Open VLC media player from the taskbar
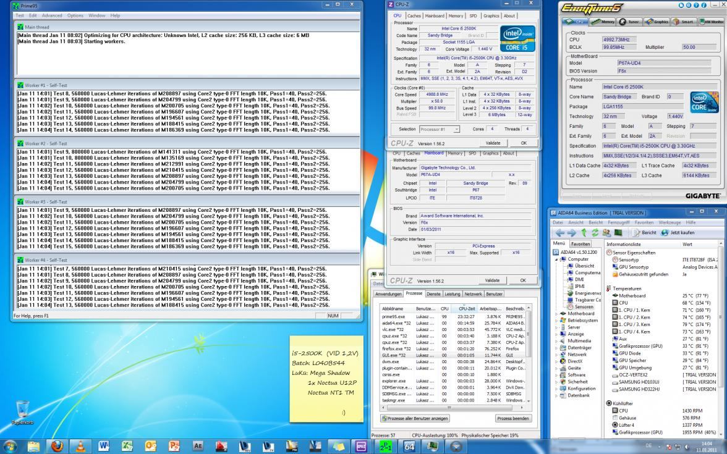The height and width of the screenshot is (454, 727). point(80,446)
